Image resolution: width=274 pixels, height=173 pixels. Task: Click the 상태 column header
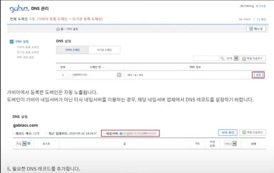(x=253, y=144)
